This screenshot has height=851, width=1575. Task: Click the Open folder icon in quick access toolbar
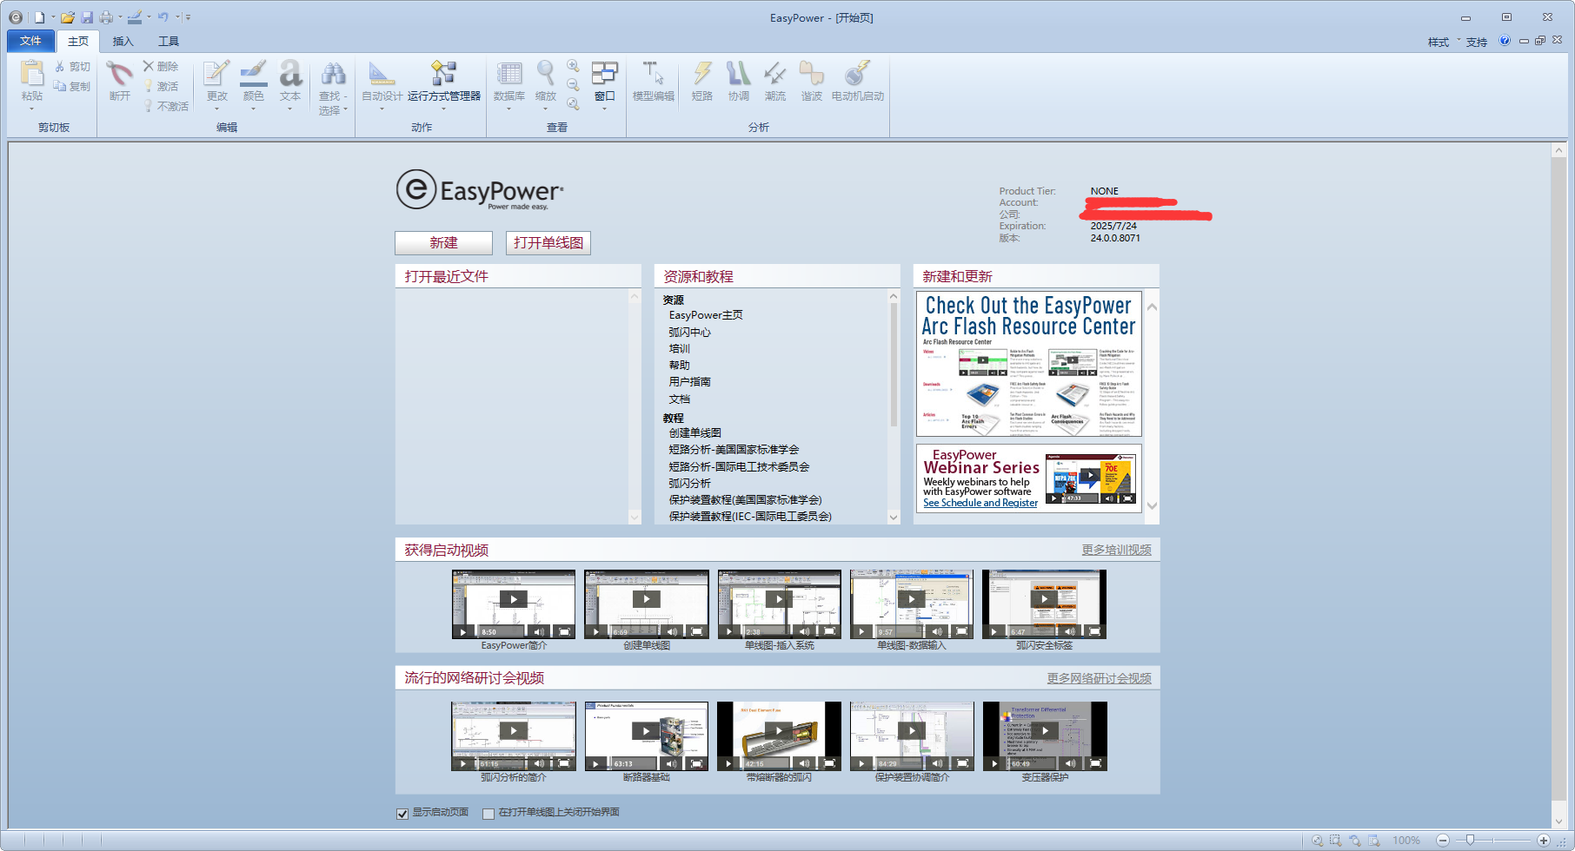click(67, 17)
